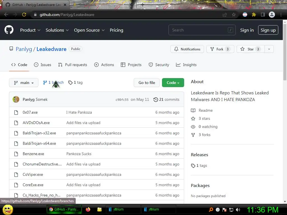This screenshot has height=215, width=287.
Task: Click Sign in
Action: click(x=247, y=30)
